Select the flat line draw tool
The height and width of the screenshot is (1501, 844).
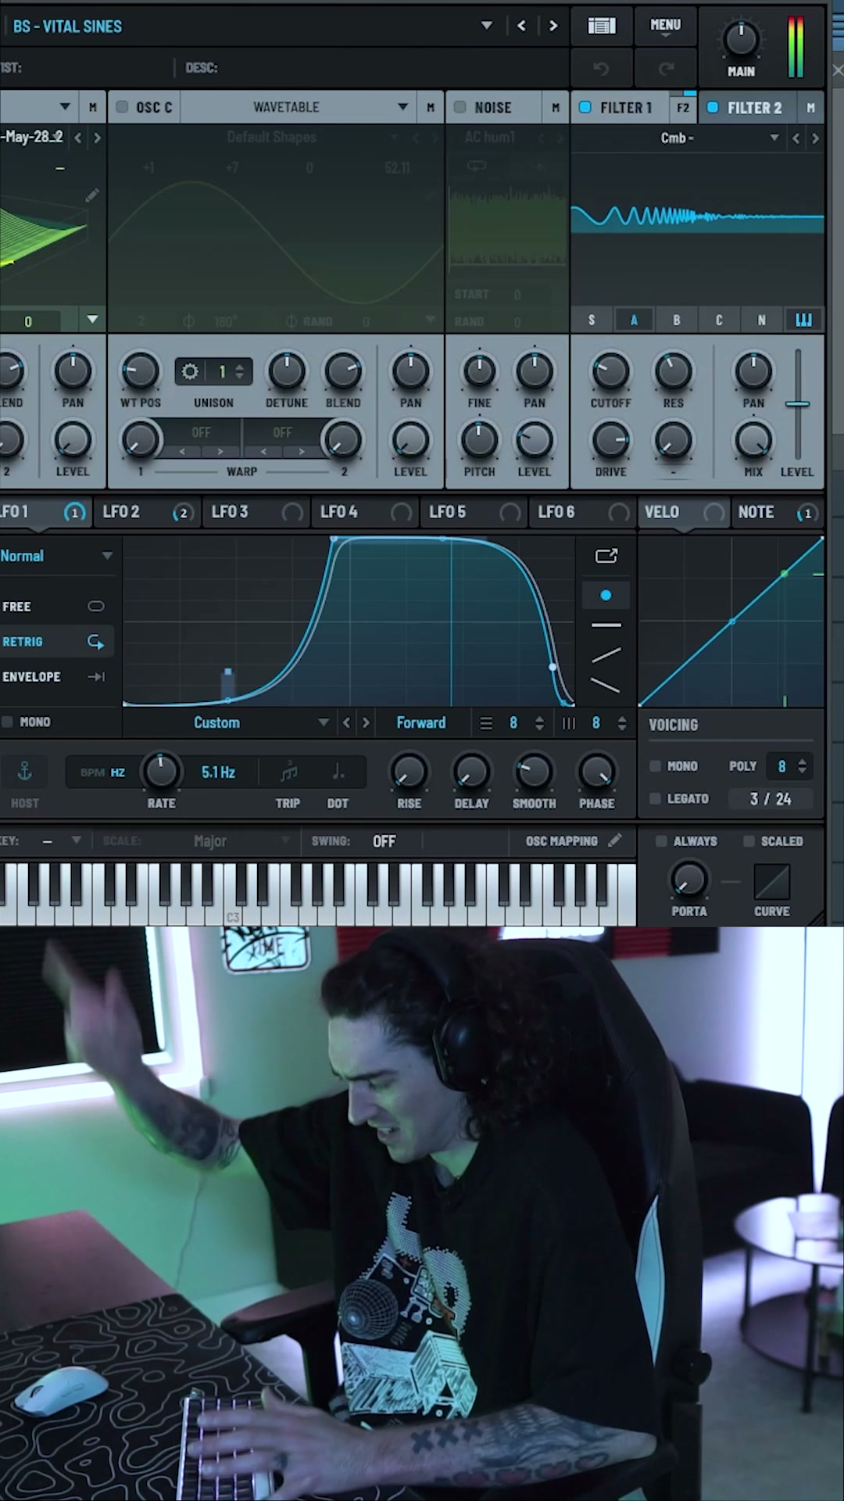(606, 625)
